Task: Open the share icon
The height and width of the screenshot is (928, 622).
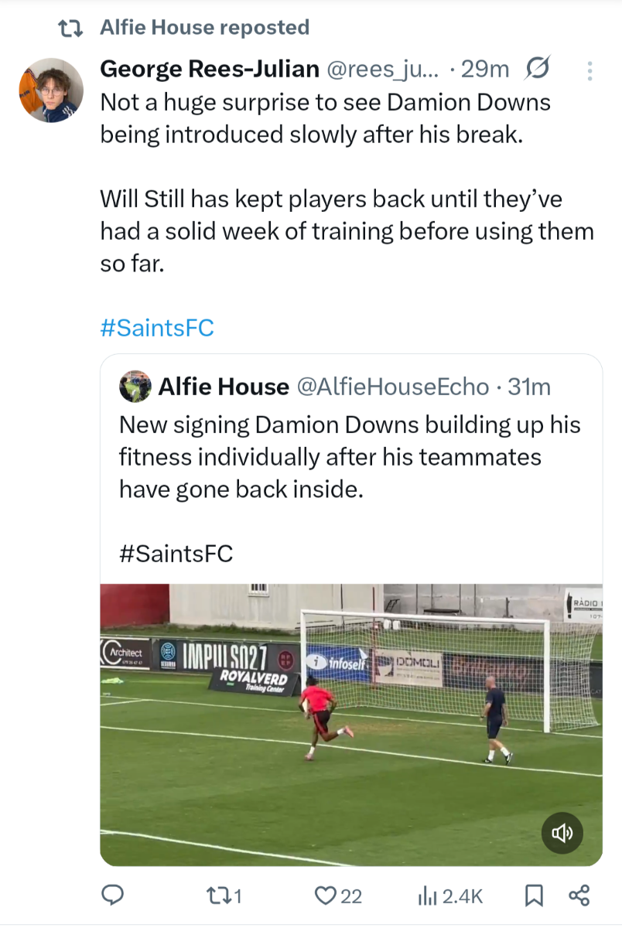Action: coord(579,896)
